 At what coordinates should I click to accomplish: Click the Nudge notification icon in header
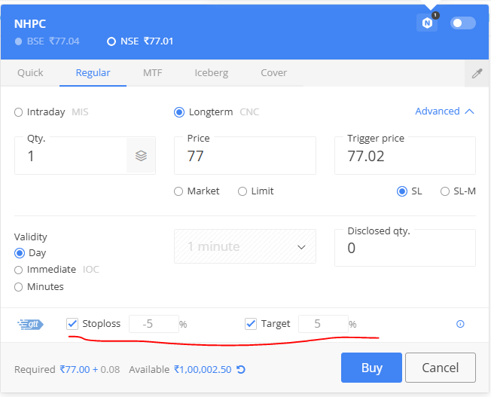[427, 23]
